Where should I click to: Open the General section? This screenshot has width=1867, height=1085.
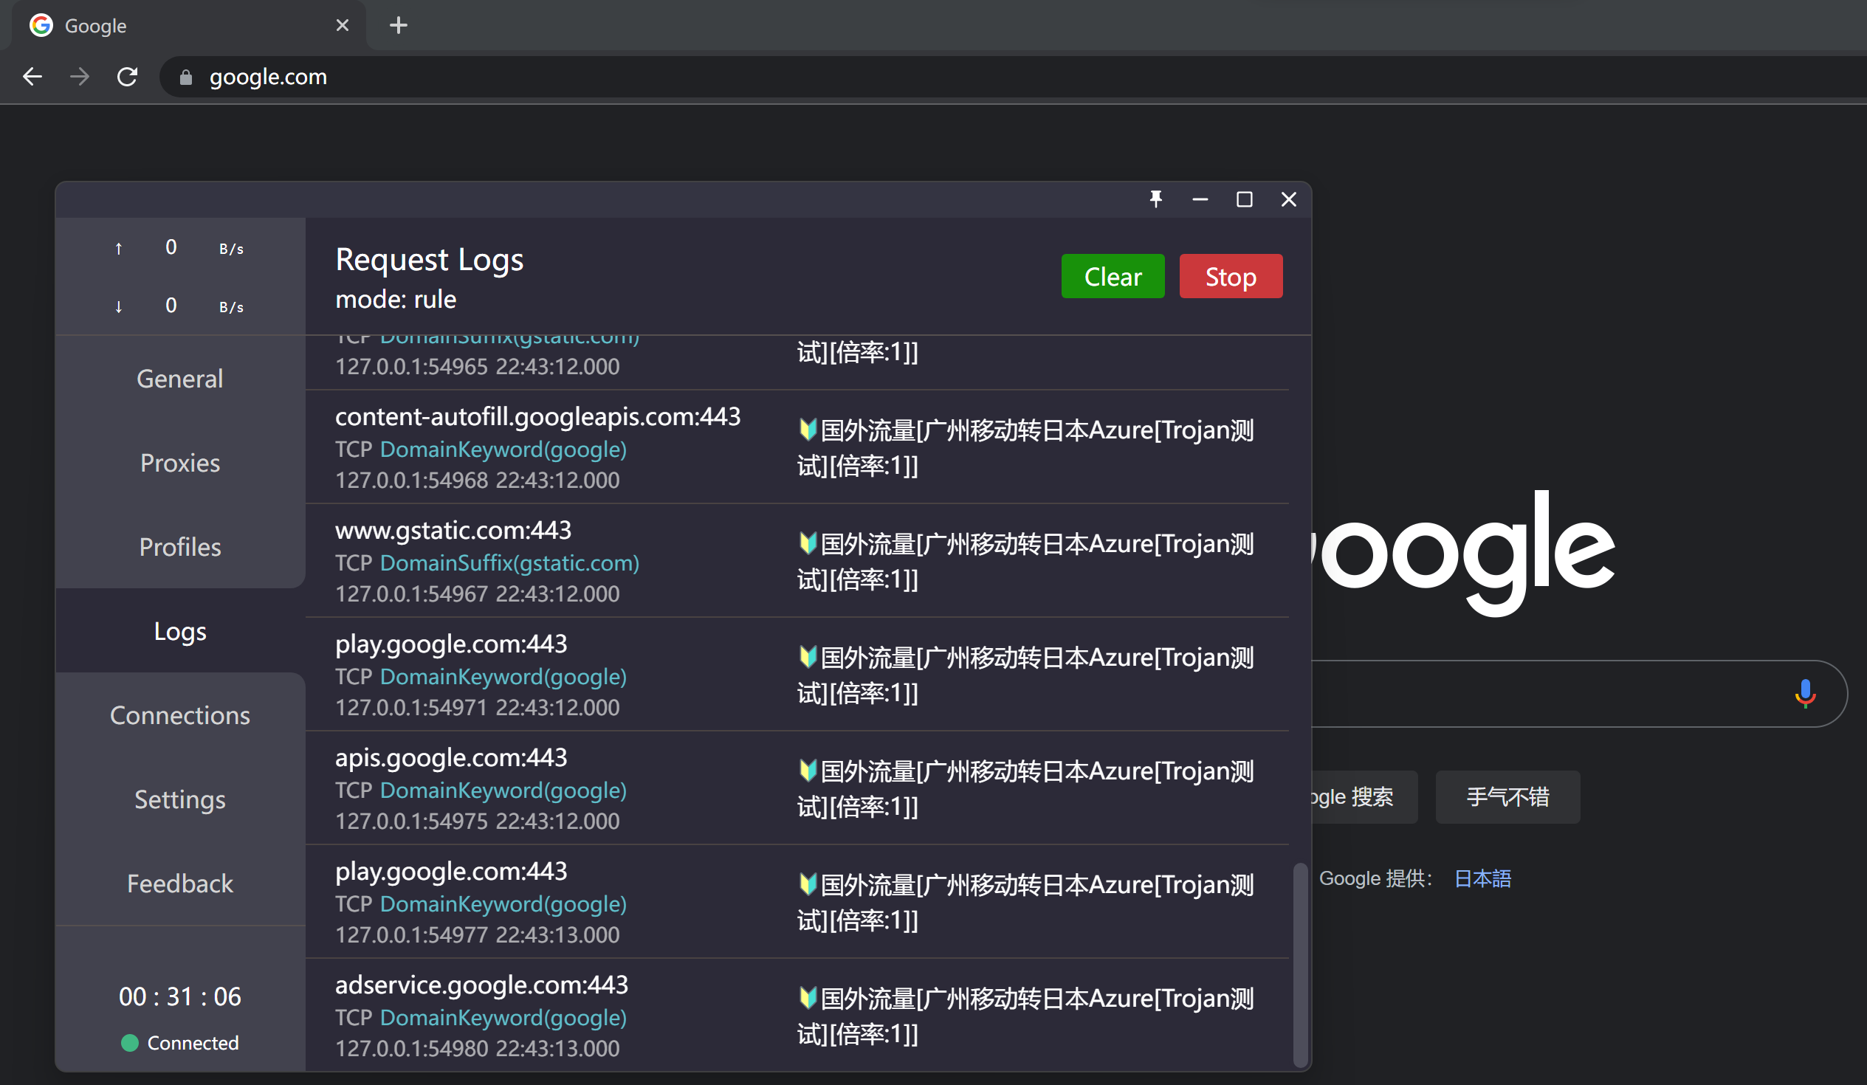[x=180, y=379]
